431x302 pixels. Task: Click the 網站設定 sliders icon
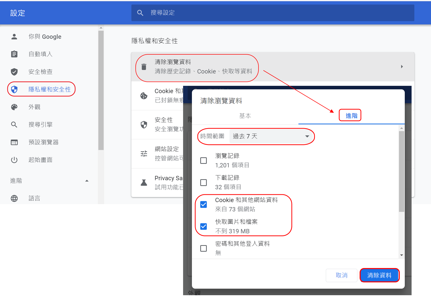143,153
